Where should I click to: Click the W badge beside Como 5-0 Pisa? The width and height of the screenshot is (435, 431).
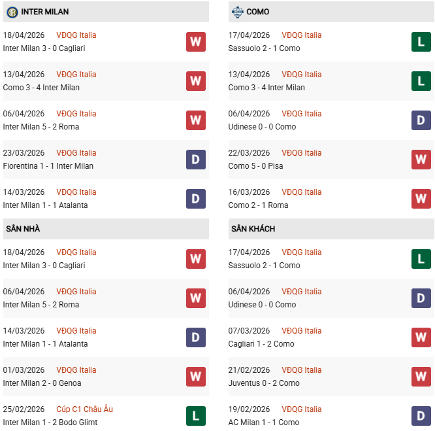[421, 160]
